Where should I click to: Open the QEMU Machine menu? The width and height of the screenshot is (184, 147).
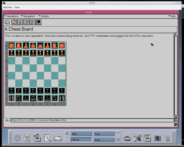pos(8,7)
